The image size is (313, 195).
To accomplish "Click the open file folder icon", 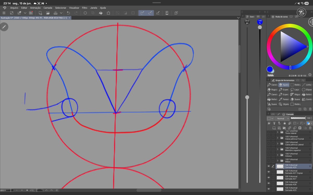I will 48,13.
